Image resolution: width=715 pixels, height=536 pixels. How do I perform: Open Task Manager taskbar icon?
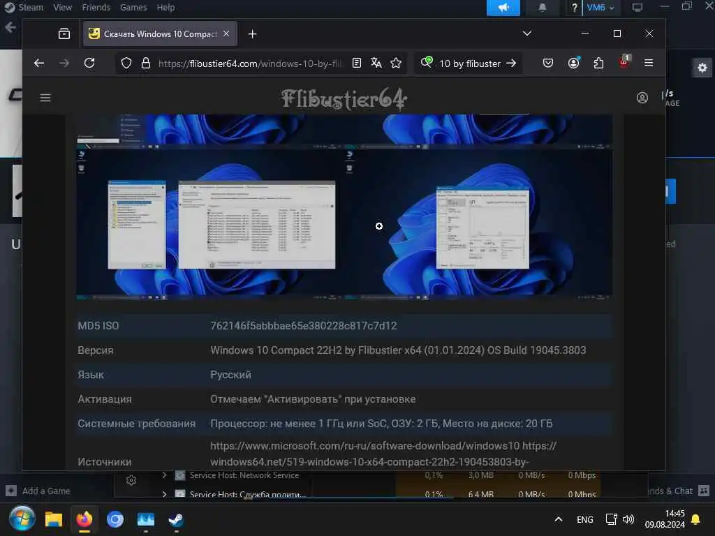(145, 519)
